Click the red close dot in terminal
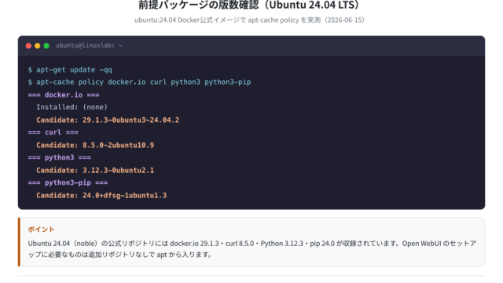 click(28, 46)
